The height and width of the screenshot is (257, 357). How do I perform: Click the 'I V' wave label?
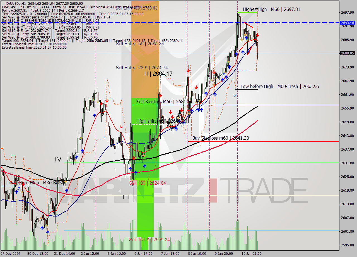click(58, 160)
